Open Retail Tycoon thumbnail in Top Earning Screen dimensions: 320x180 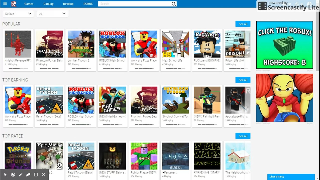click(50, 100)
